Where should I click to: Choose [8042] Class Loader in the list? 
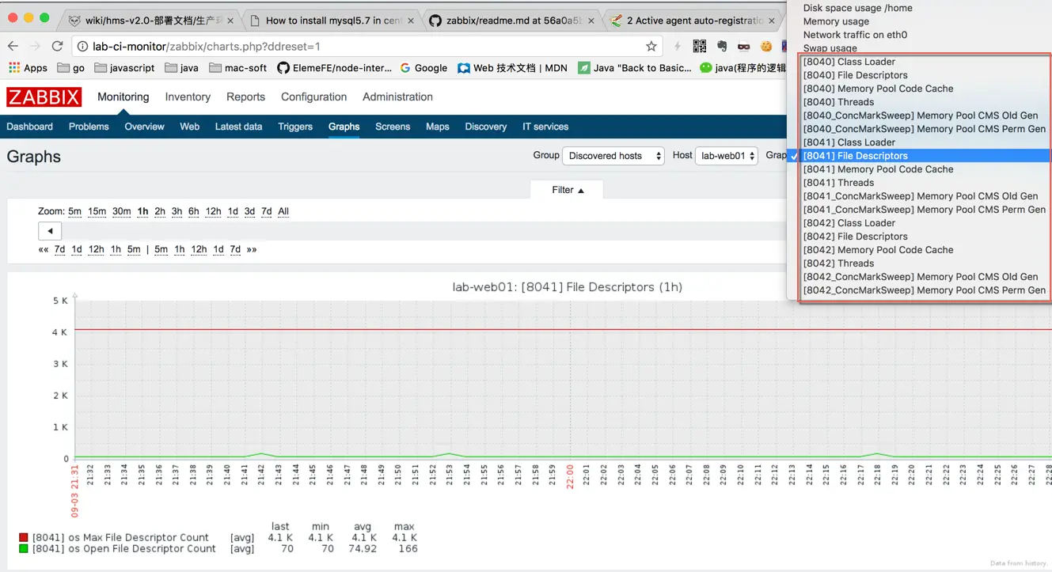pos(849,222)
